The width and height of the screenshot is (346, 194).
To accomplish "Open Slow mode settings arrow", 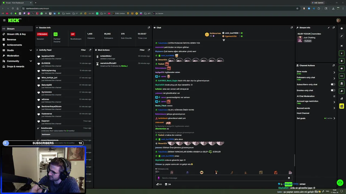I will 334,72.
